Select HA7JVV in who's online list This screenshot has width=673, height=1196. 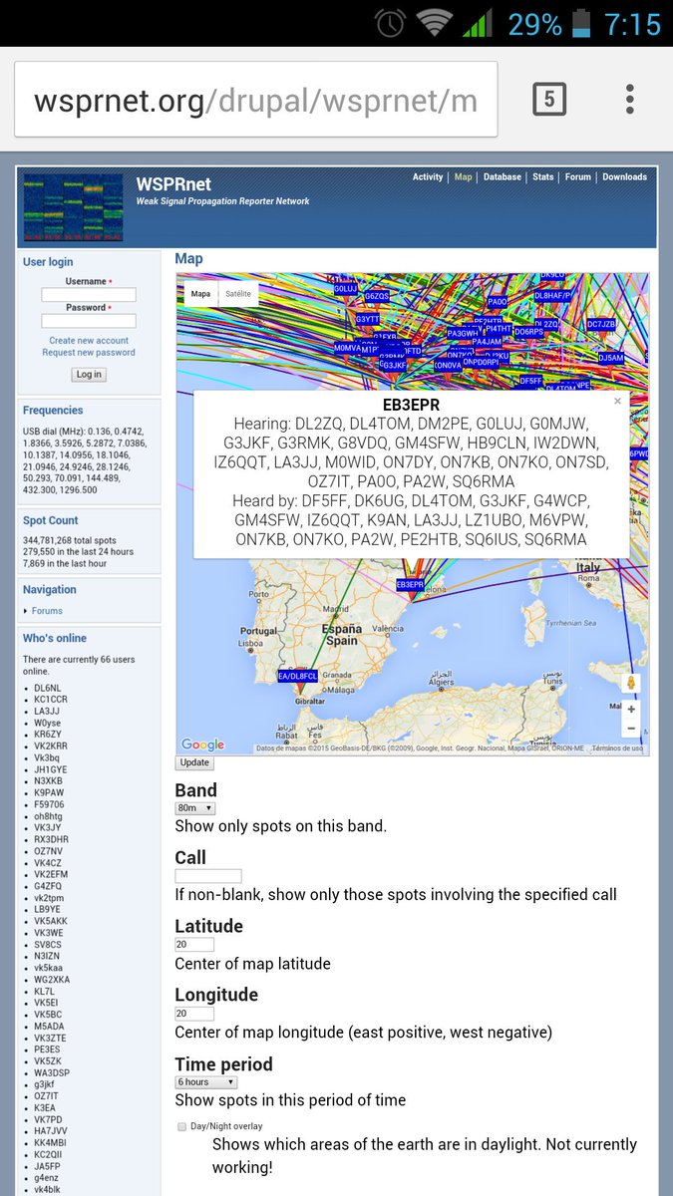tap(49, 1130)
